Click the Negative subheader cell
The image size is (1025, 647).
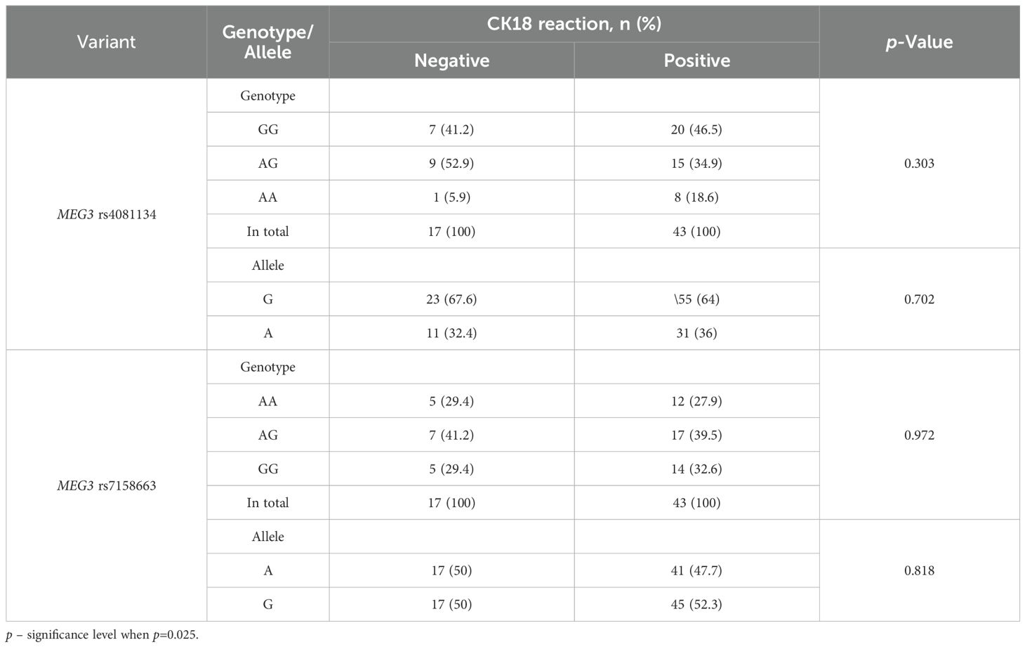[451, 60]
